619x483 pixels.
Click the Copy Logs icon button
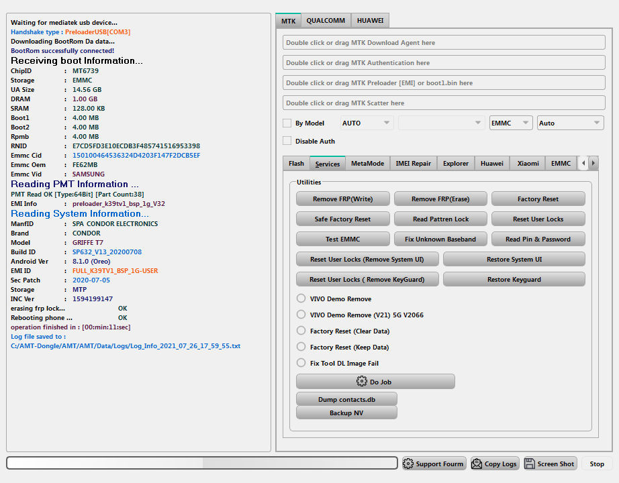(x=477, y=464)
